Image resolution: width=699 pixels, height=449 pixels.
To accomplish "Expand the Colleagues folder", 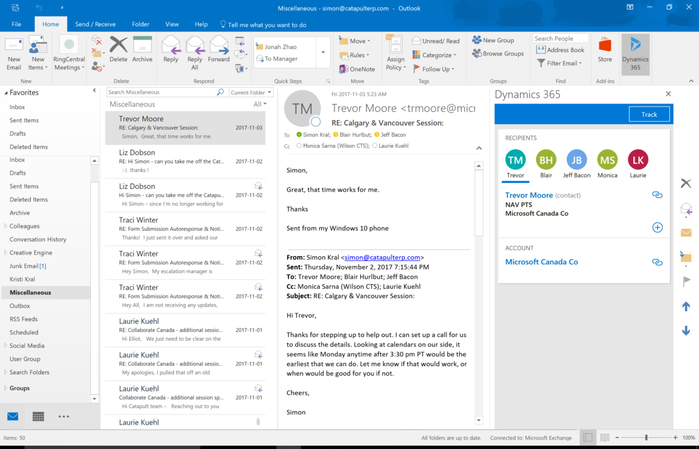I will (x=6, y=226).
